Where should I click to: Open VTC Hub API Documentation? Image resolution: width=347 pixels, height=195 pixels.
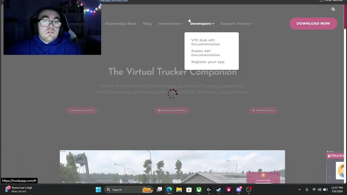pos(206,42)
